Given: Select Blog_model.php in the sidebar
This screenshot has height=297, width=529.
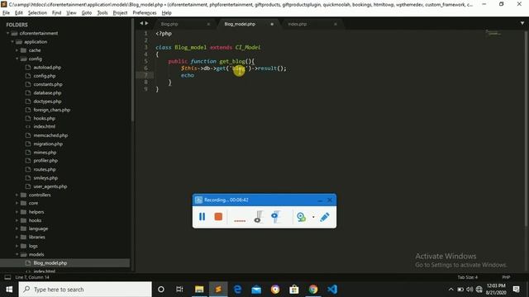Looking at the screenshot, I should point(50,263).
